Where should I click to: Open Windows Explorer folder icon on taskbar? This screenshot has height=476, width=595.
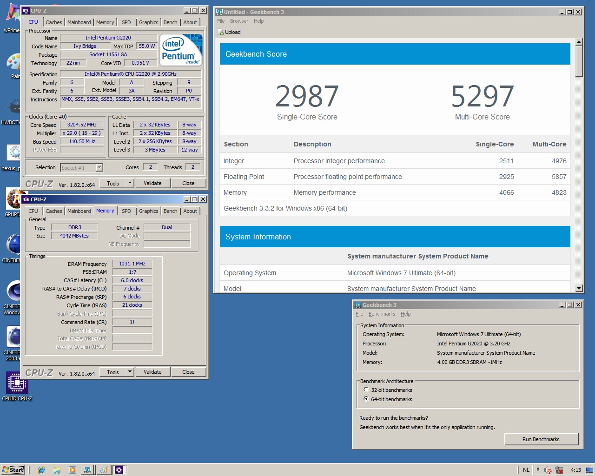click(x=57, y=470)
